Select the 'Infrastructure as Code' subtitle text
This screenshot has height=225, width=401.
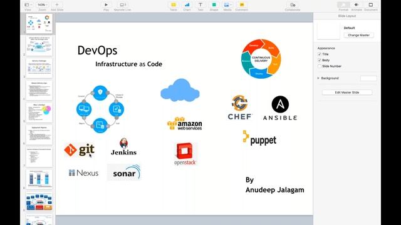pyautogui.click(x=128, y=64)
